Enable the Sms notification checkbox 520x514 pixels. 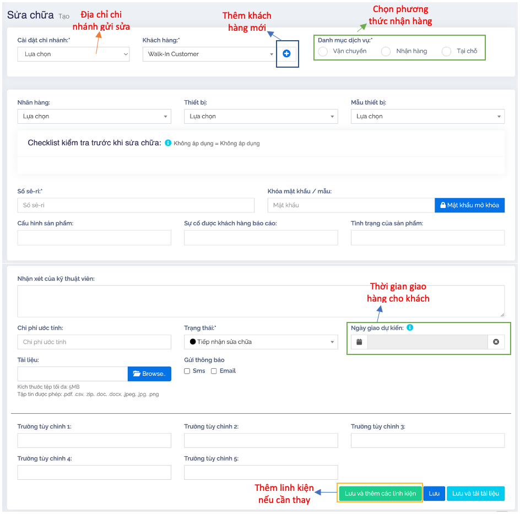coord(187,371)
